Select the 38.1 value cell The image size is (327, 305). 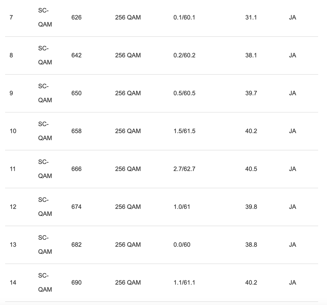click(251, 55)
